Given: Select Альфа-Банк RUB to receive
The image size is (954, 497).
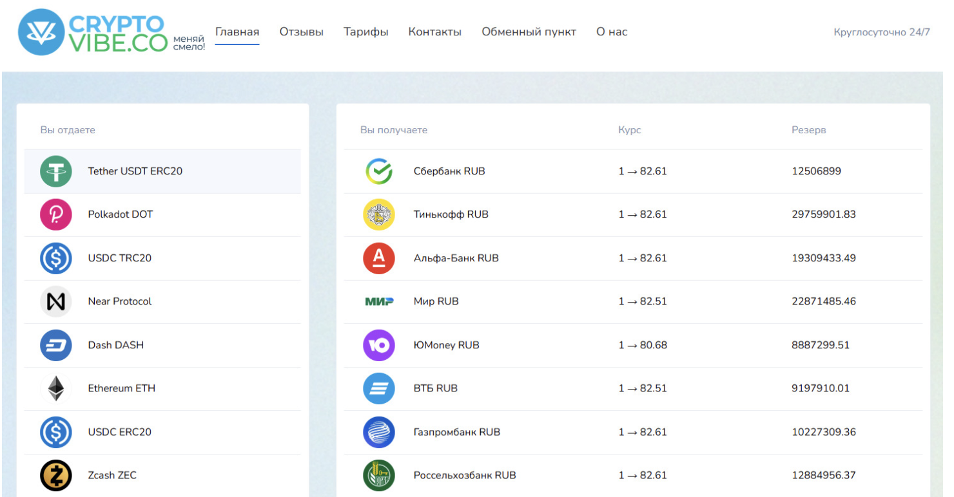Looking at the screenshot, I should coord(456,258).
